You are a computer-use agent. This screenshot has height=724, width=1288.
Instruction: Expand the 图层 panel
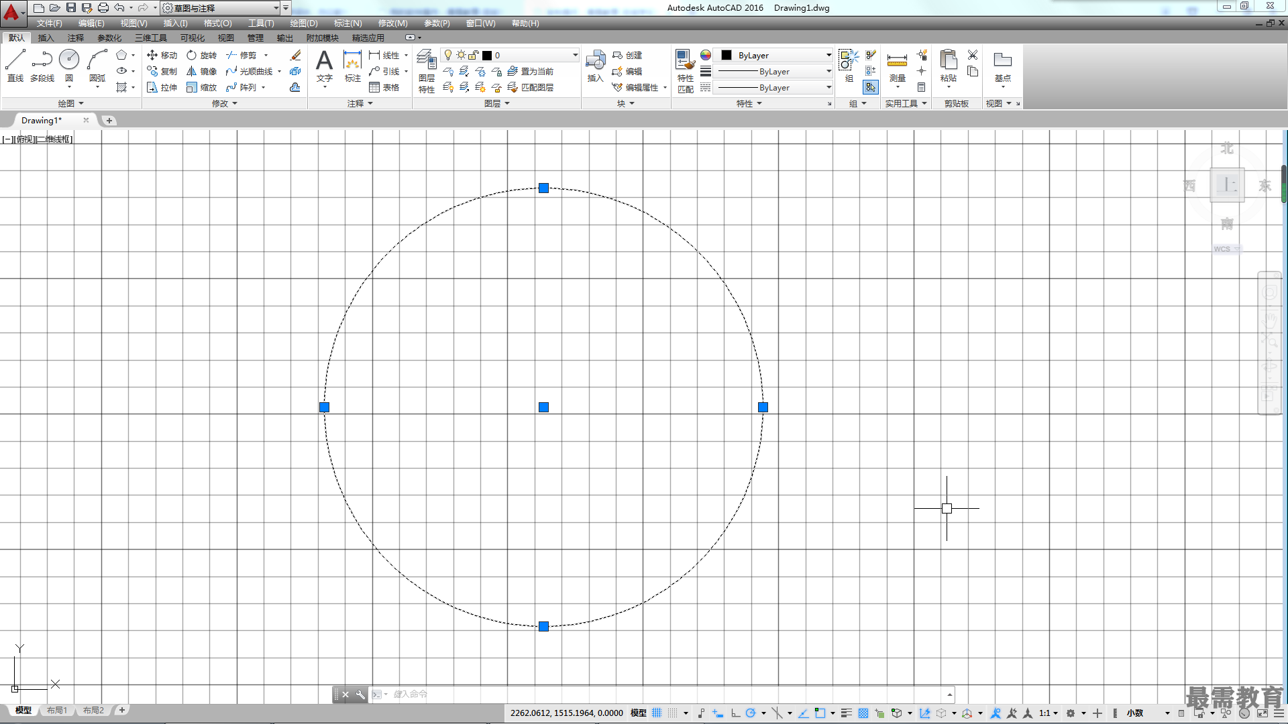point(497,103)
